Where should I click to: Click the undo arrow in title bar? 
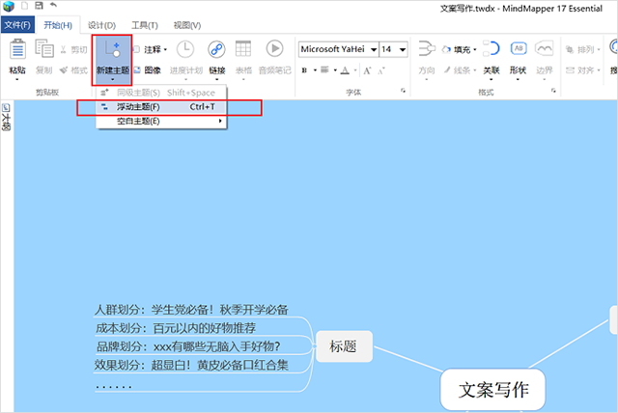coord(52,6)
